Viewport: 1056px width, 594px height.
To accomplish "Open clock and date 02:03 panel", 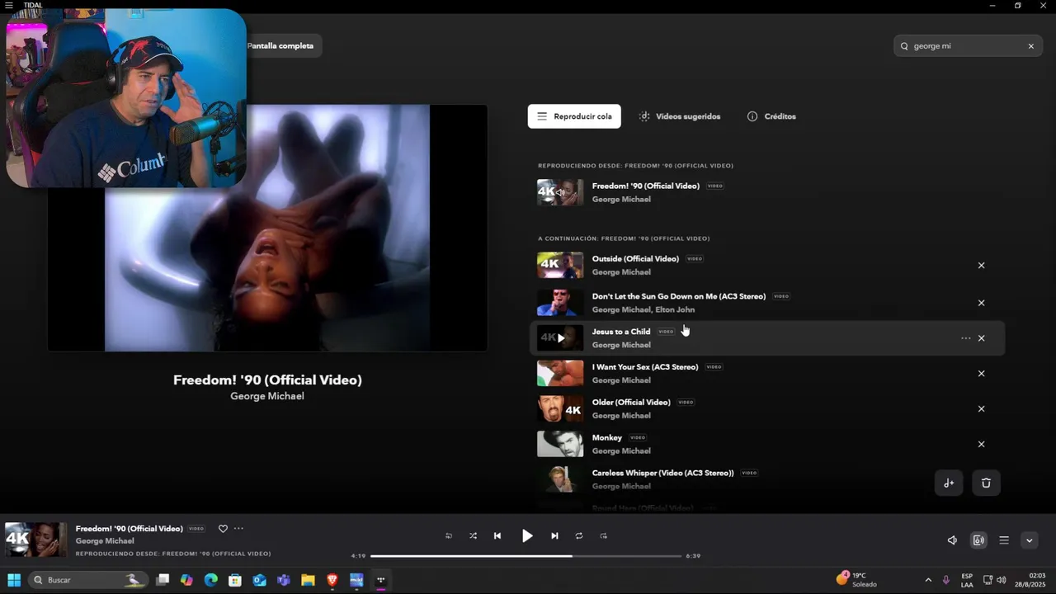I will [1031, 580].
